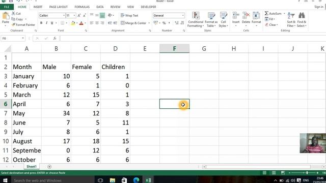Apply Percent Style number format

164,23
